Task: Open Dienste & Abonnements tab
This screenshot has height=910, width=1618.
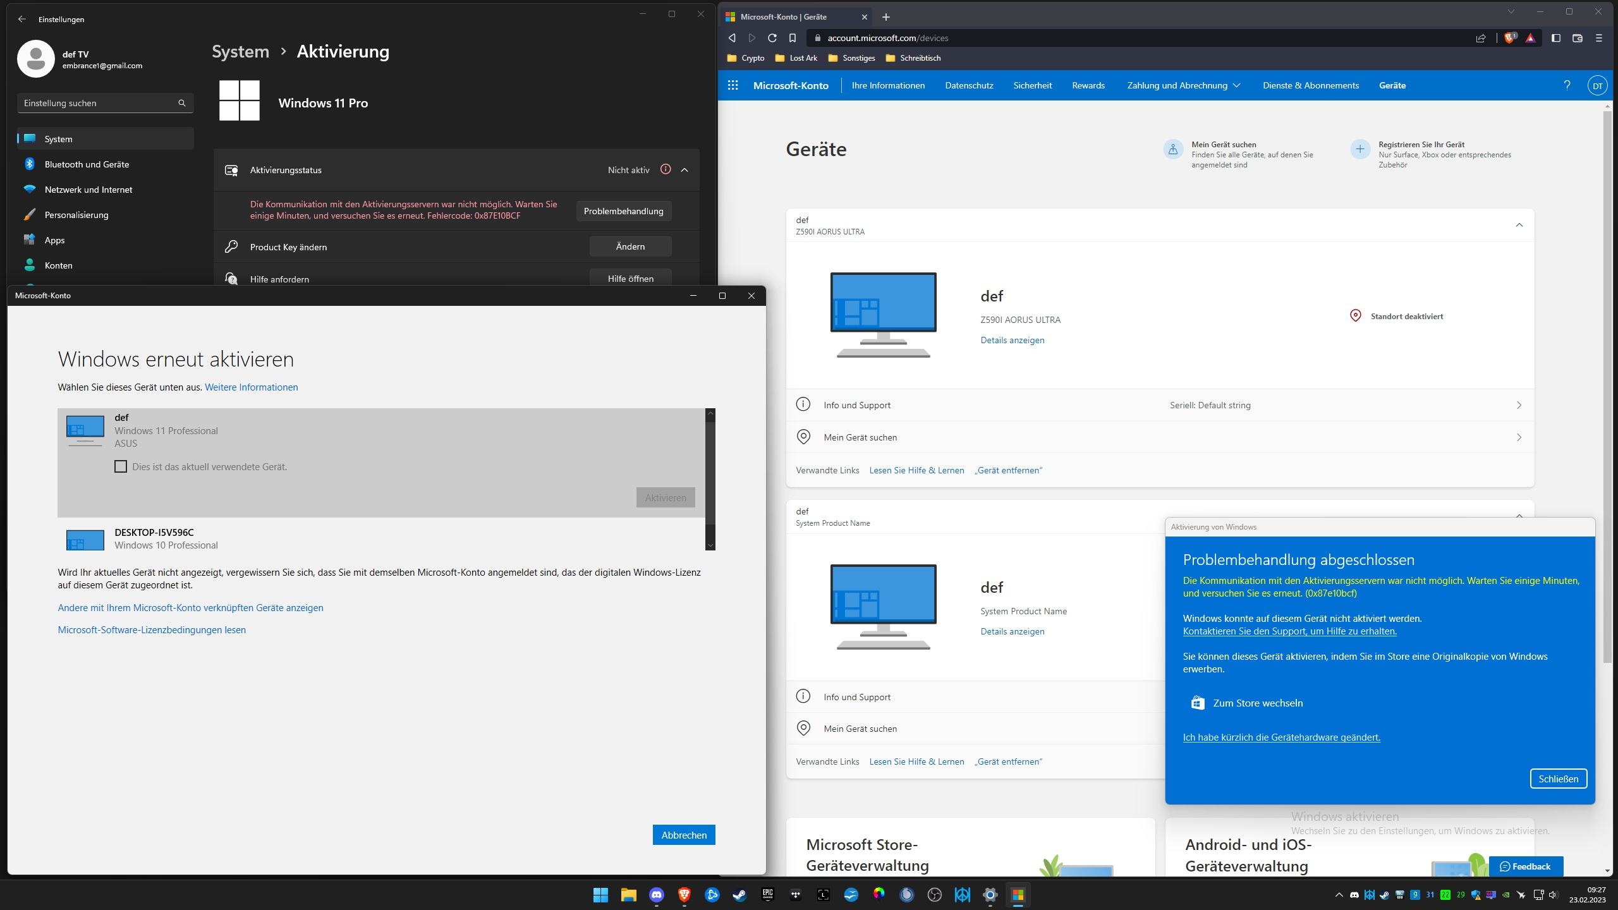Action: pos(1311,85)
